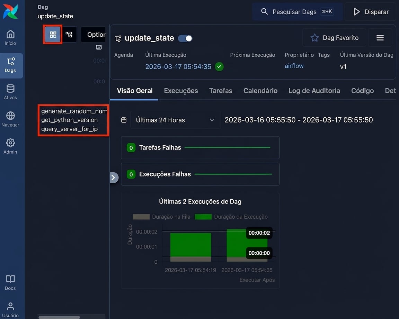399x319 pixels.
Task: Select the generate_random_num task row
Action: pyautogui.click(x=74, y=111)
